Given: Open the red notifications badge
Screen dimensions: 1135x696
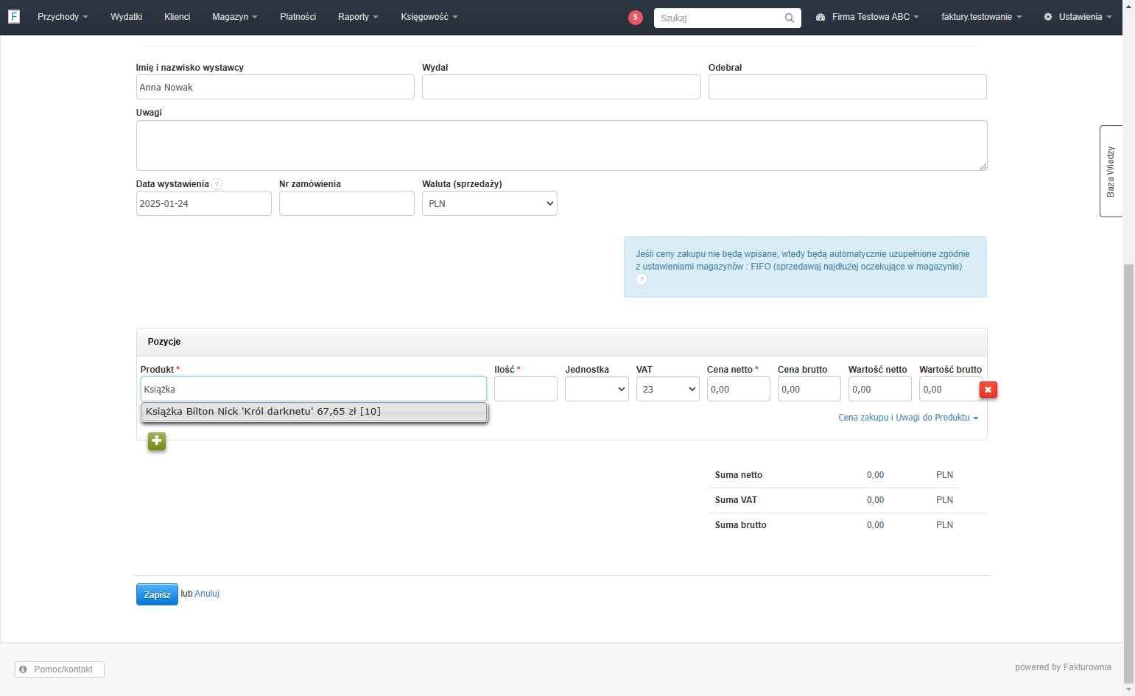Looking at the screenshot, I should point(636,17).
